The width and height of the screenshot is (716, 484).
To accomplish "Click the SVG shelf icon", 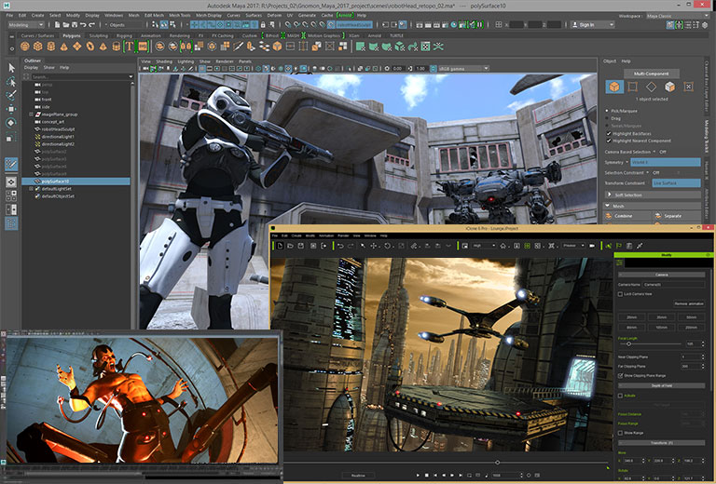I will 143,46.
